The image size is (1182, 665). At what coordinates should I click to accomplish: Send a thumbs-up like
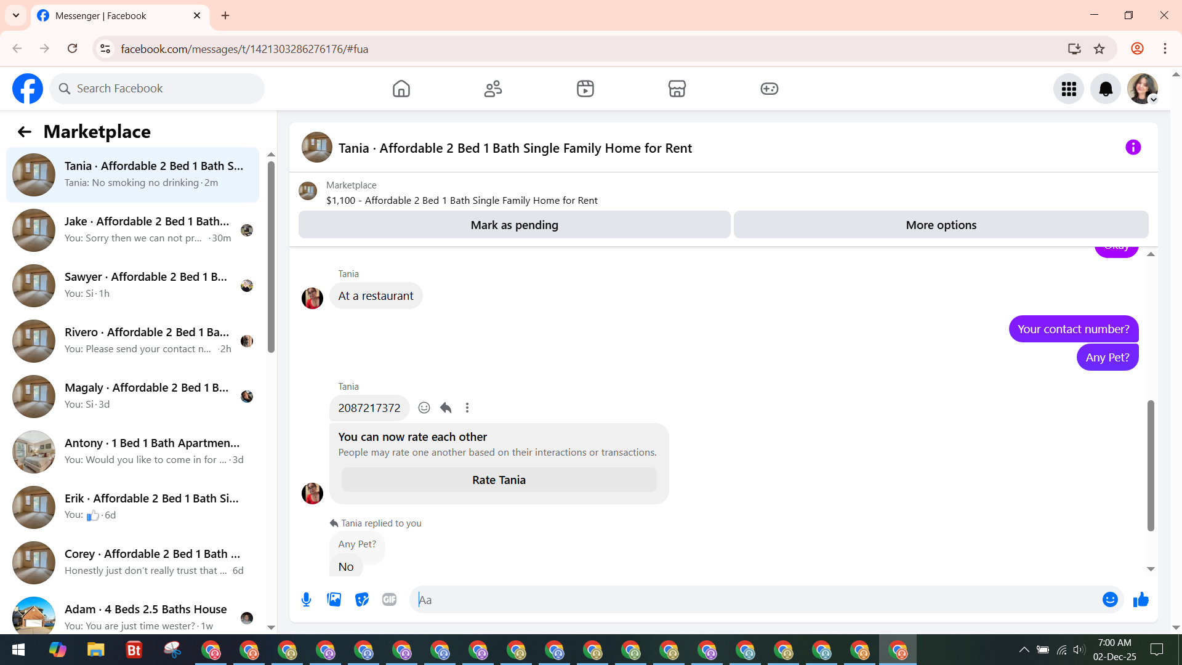(x=1141, y=600)
